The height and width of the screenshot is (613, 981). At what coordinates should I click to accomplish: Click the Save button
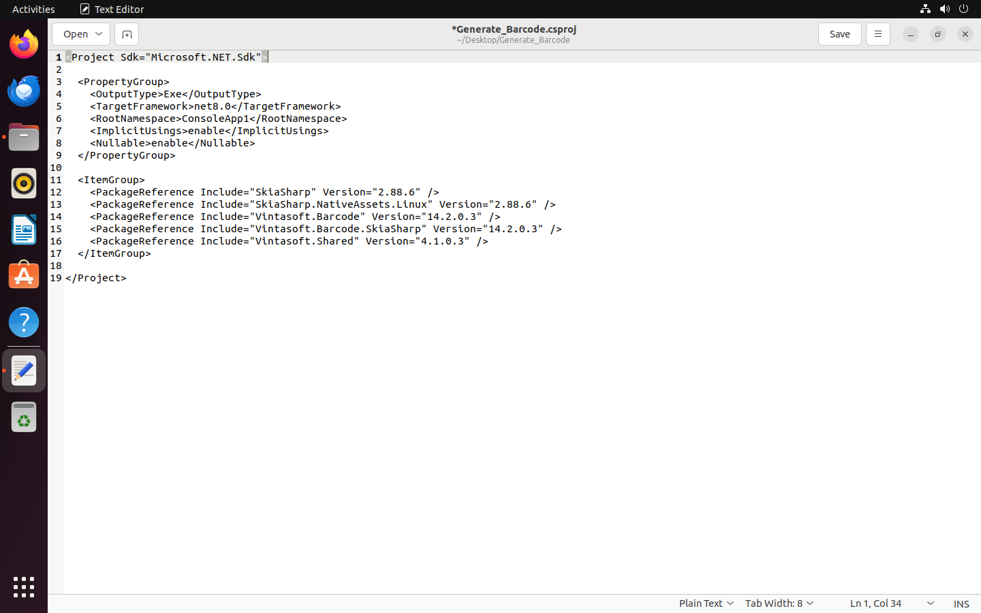tap(839, 34)
